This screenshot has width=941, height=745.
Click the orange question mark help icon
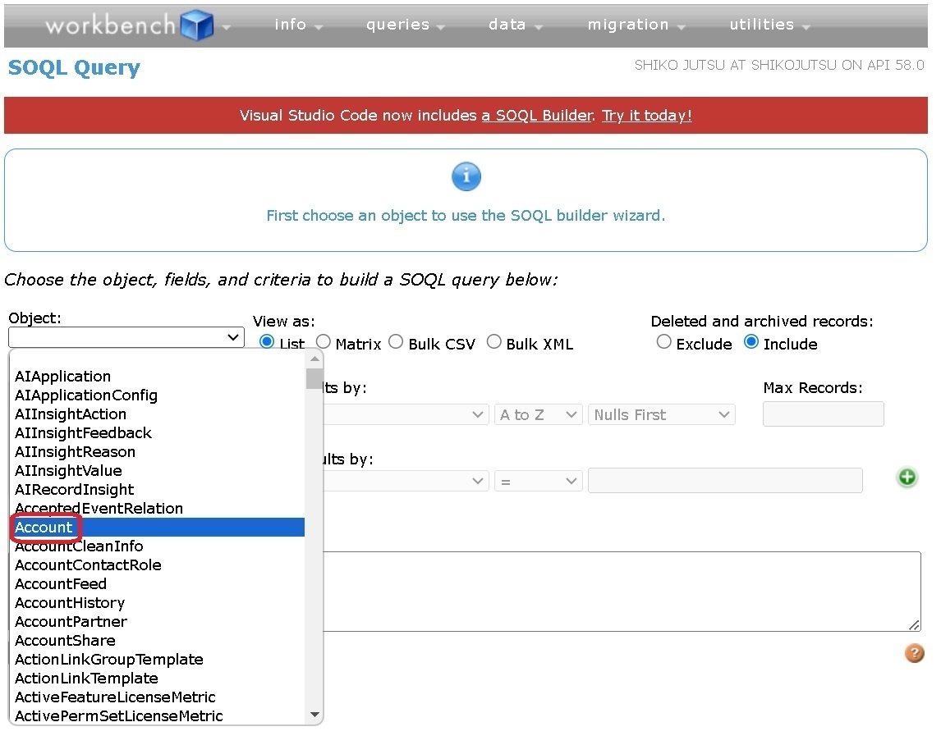point(914,652)
